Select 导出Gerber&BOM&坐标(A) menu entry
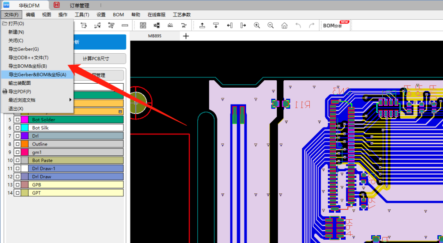Image resolution: width=443 pixels, height=243 pixels. tap(37, 75)
